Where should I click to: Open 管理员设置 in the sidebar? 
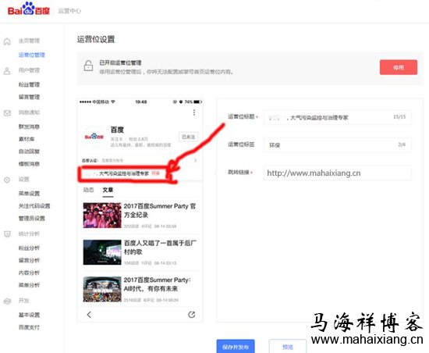[x=32, y=218]
